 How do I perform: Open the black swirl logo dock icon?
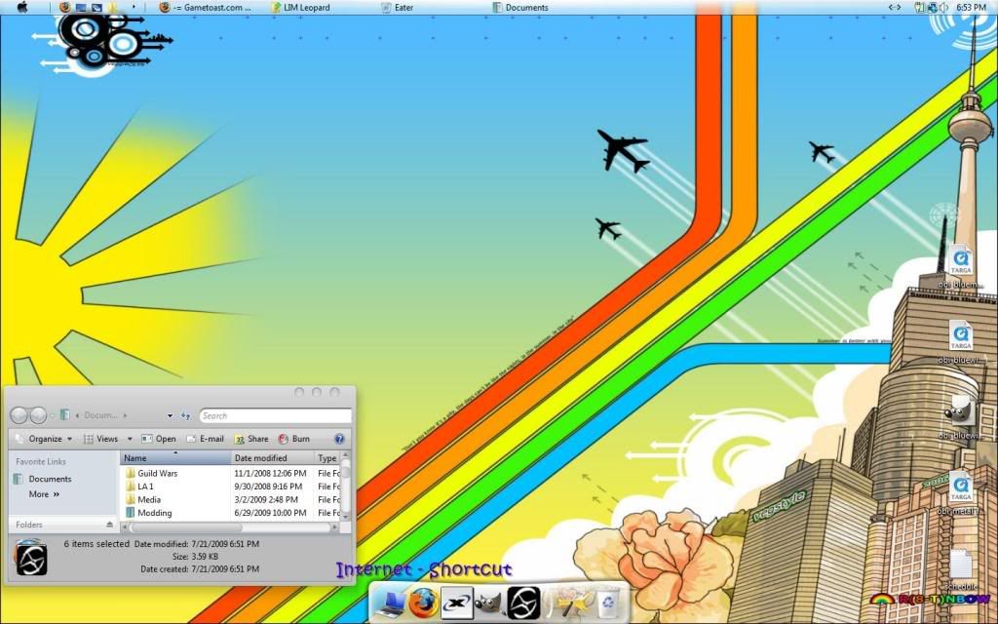pyautogui.click(x=523, y=603)
